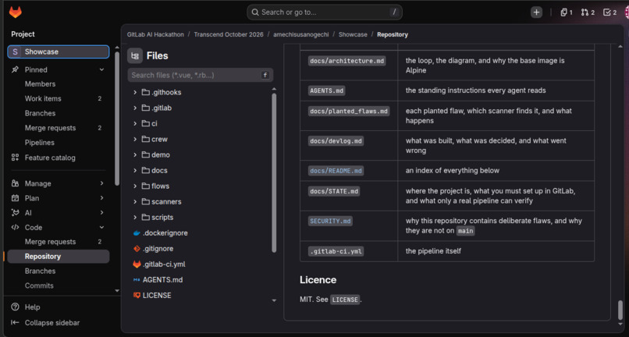Click the Manage section icon
The width and height of the screenshot is (629, 337).
point(16,183)
